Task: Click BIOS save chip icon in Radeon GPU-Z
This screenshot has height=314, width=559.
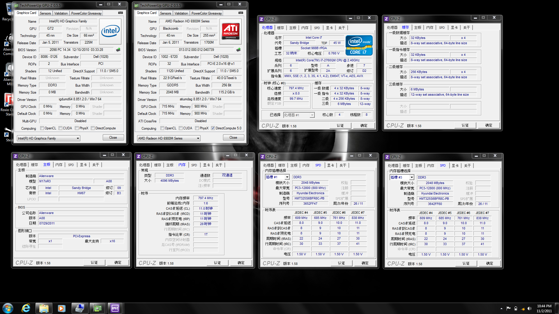Action: tap(238, 50)
